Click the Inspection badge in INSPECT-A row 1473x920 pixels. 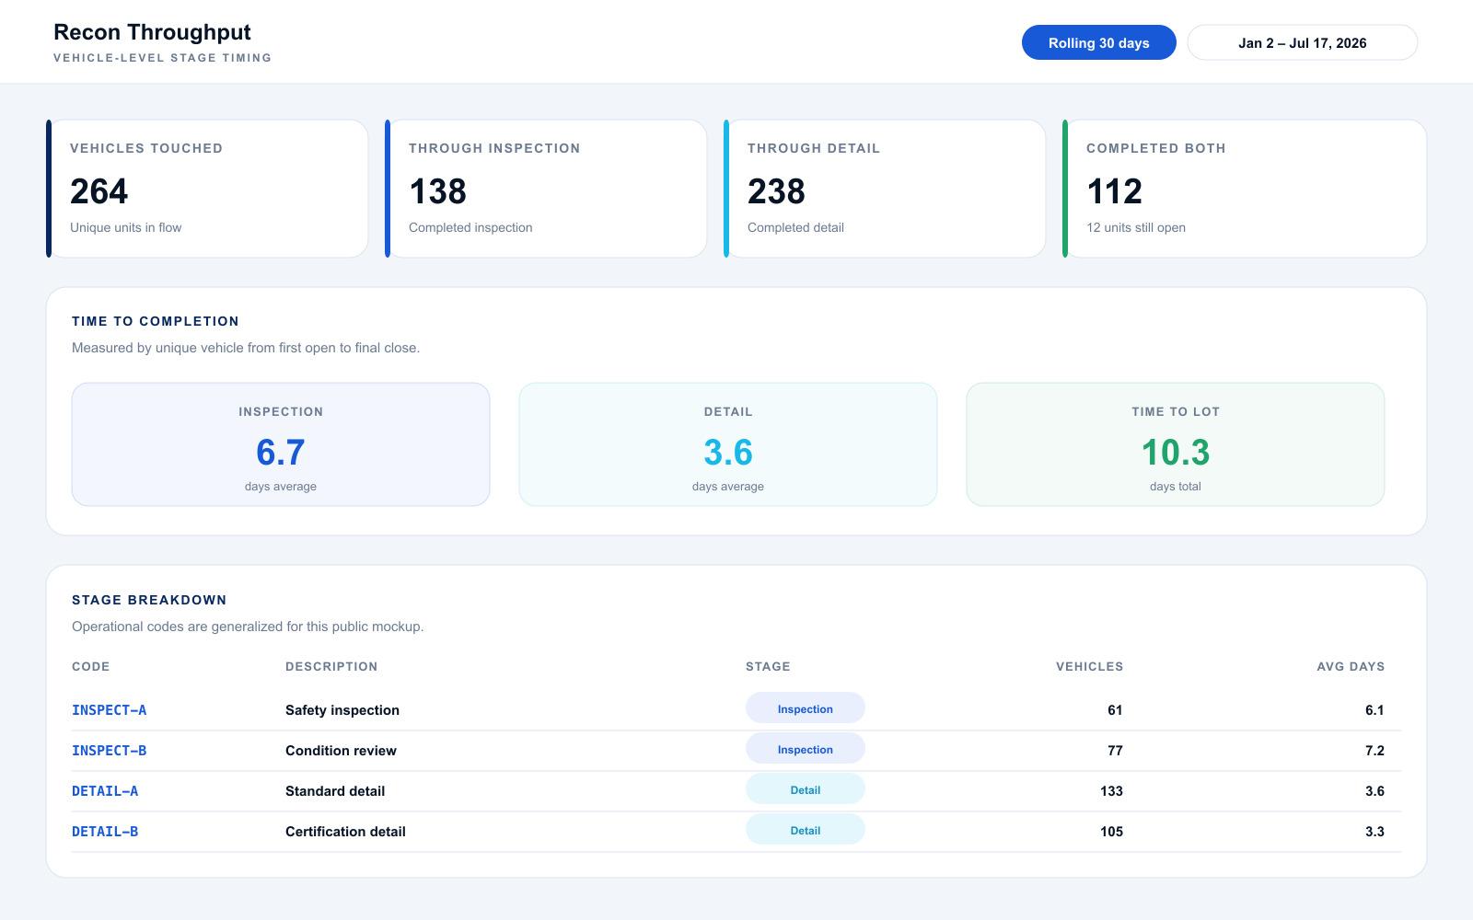click(806, 708)
